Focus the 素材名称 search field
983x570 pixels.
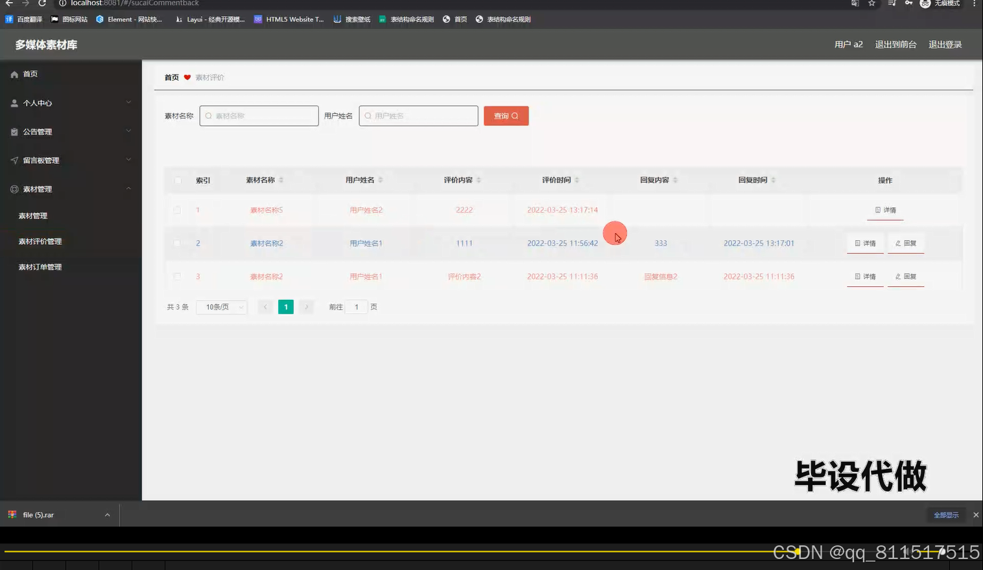click(259, 116)
